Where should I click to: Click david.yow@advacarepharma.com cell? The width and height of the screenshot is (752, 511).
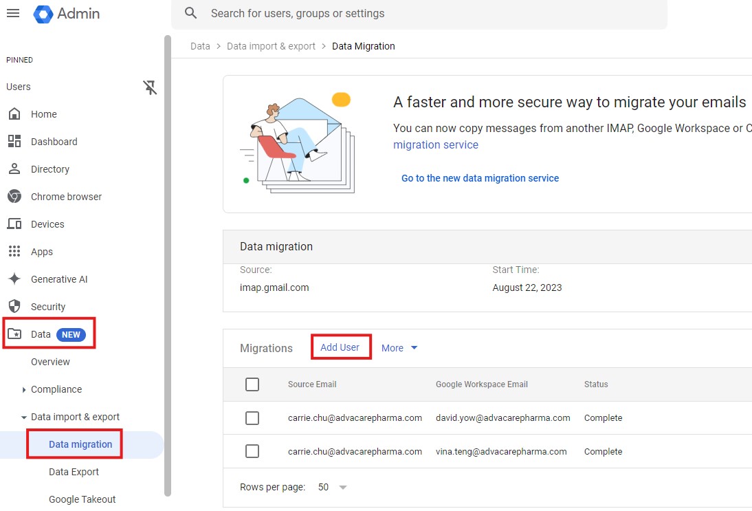(x=502, y=418)
